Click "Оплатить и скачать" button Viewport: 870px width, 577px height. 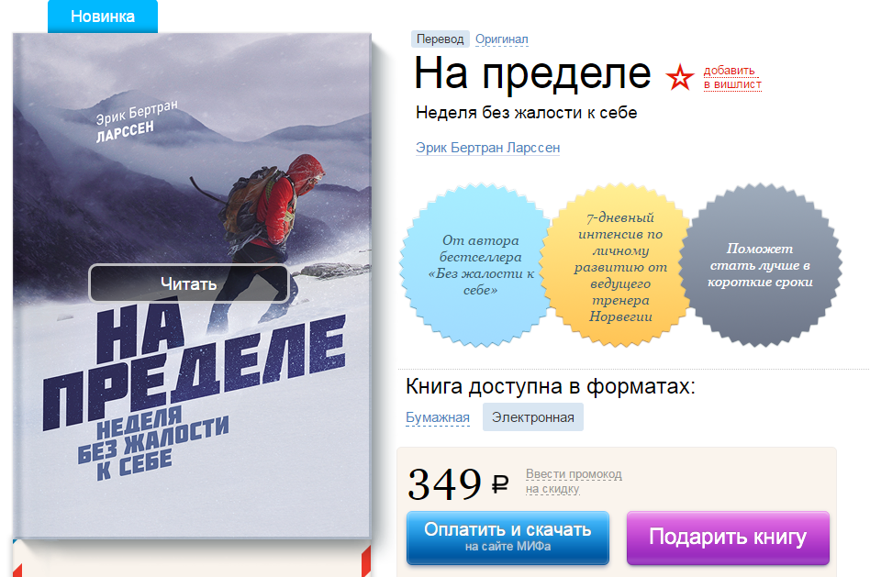[x=507, y=537]
